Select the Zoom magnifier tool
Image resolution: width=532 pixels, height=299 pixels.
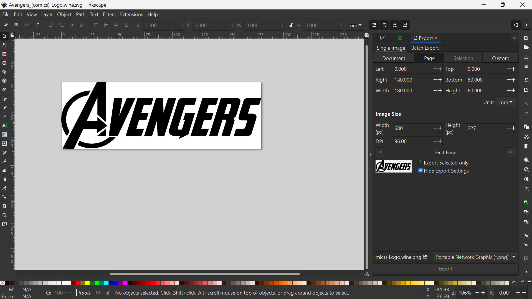[x=4, y=215]
